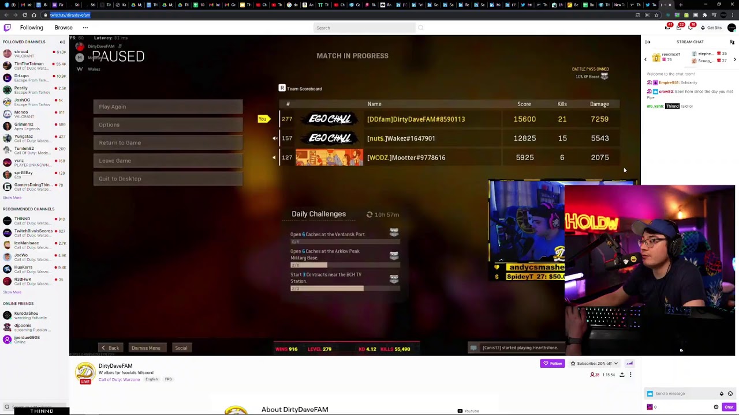Screen dimensions: 739x415
Task: Open the chat users list icon
Action: (x=731, y=42)
